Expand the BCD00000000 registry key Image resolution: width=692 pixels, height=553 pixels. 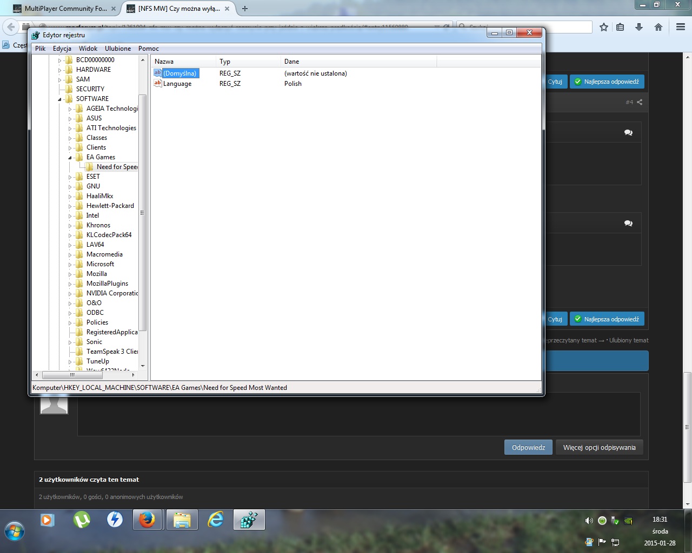(59, 60)
